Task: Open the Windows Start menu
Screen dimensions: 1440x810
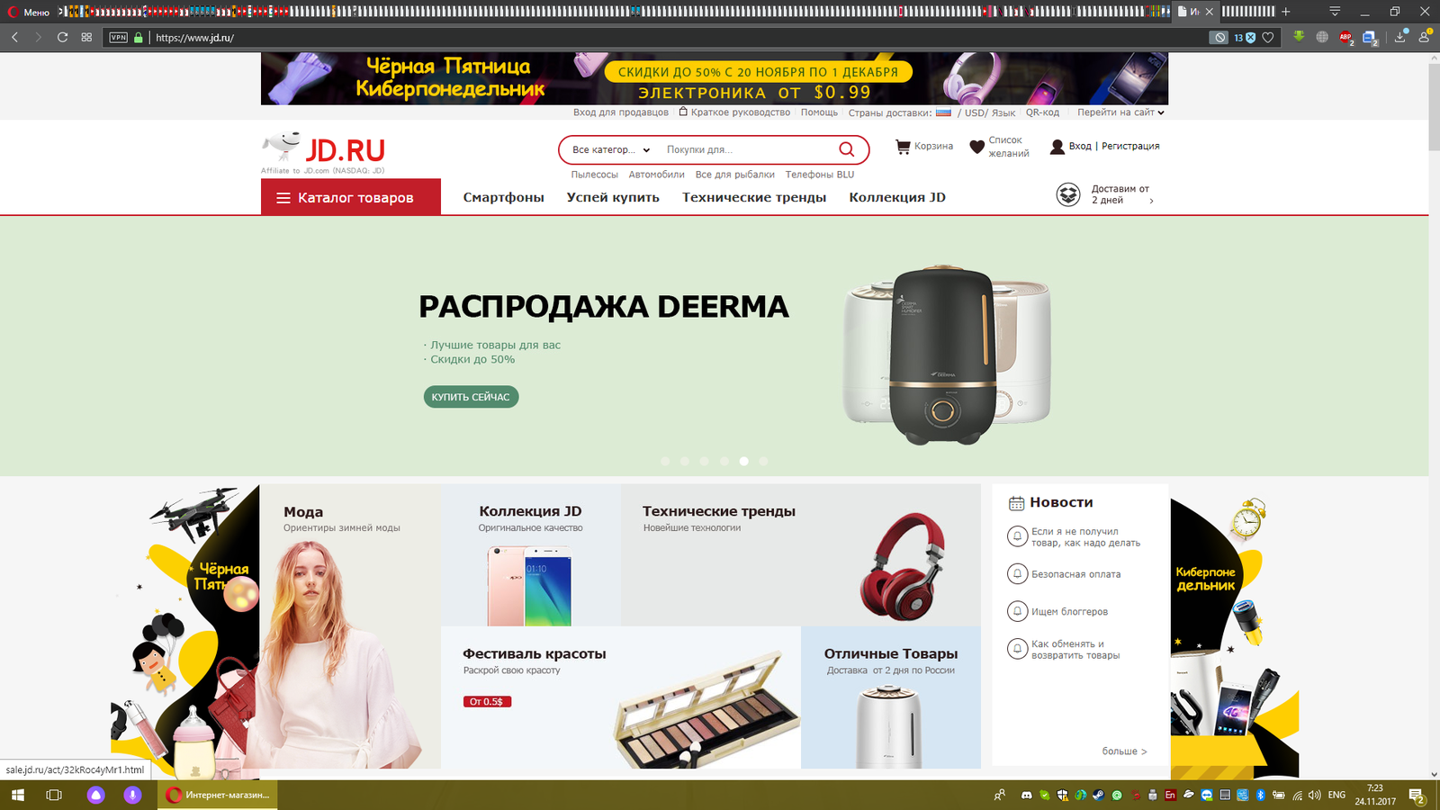Action: coord(17,795)
